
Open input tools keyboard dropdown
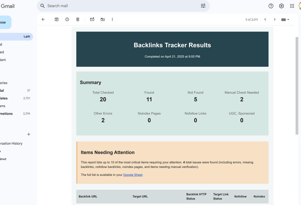coord(285,19)
